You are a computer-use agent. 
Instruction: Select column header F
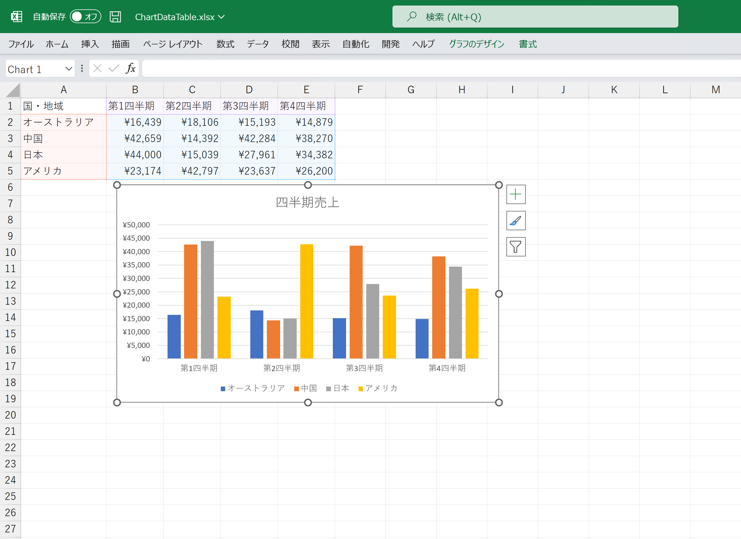point(360,90)
